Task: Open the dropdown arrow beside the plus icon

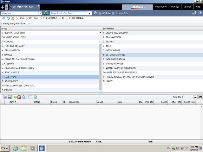Action: [x=7, y=7]
